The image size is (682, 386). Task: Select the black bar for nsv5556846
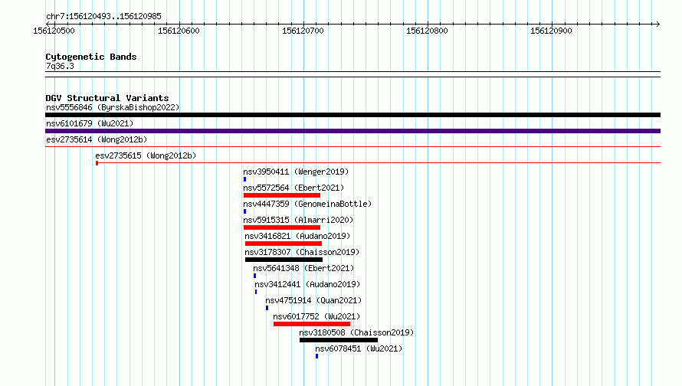(352, 115)
